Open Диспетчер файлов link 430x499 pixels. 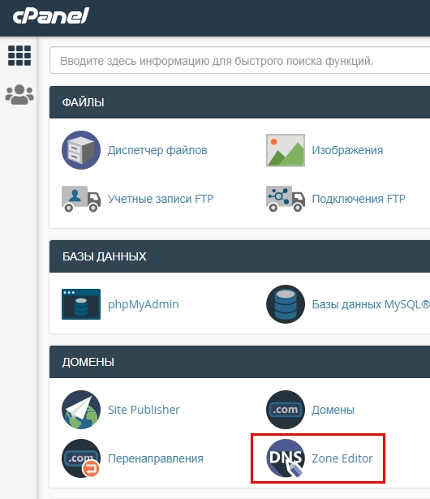click(x=157, y=150)
